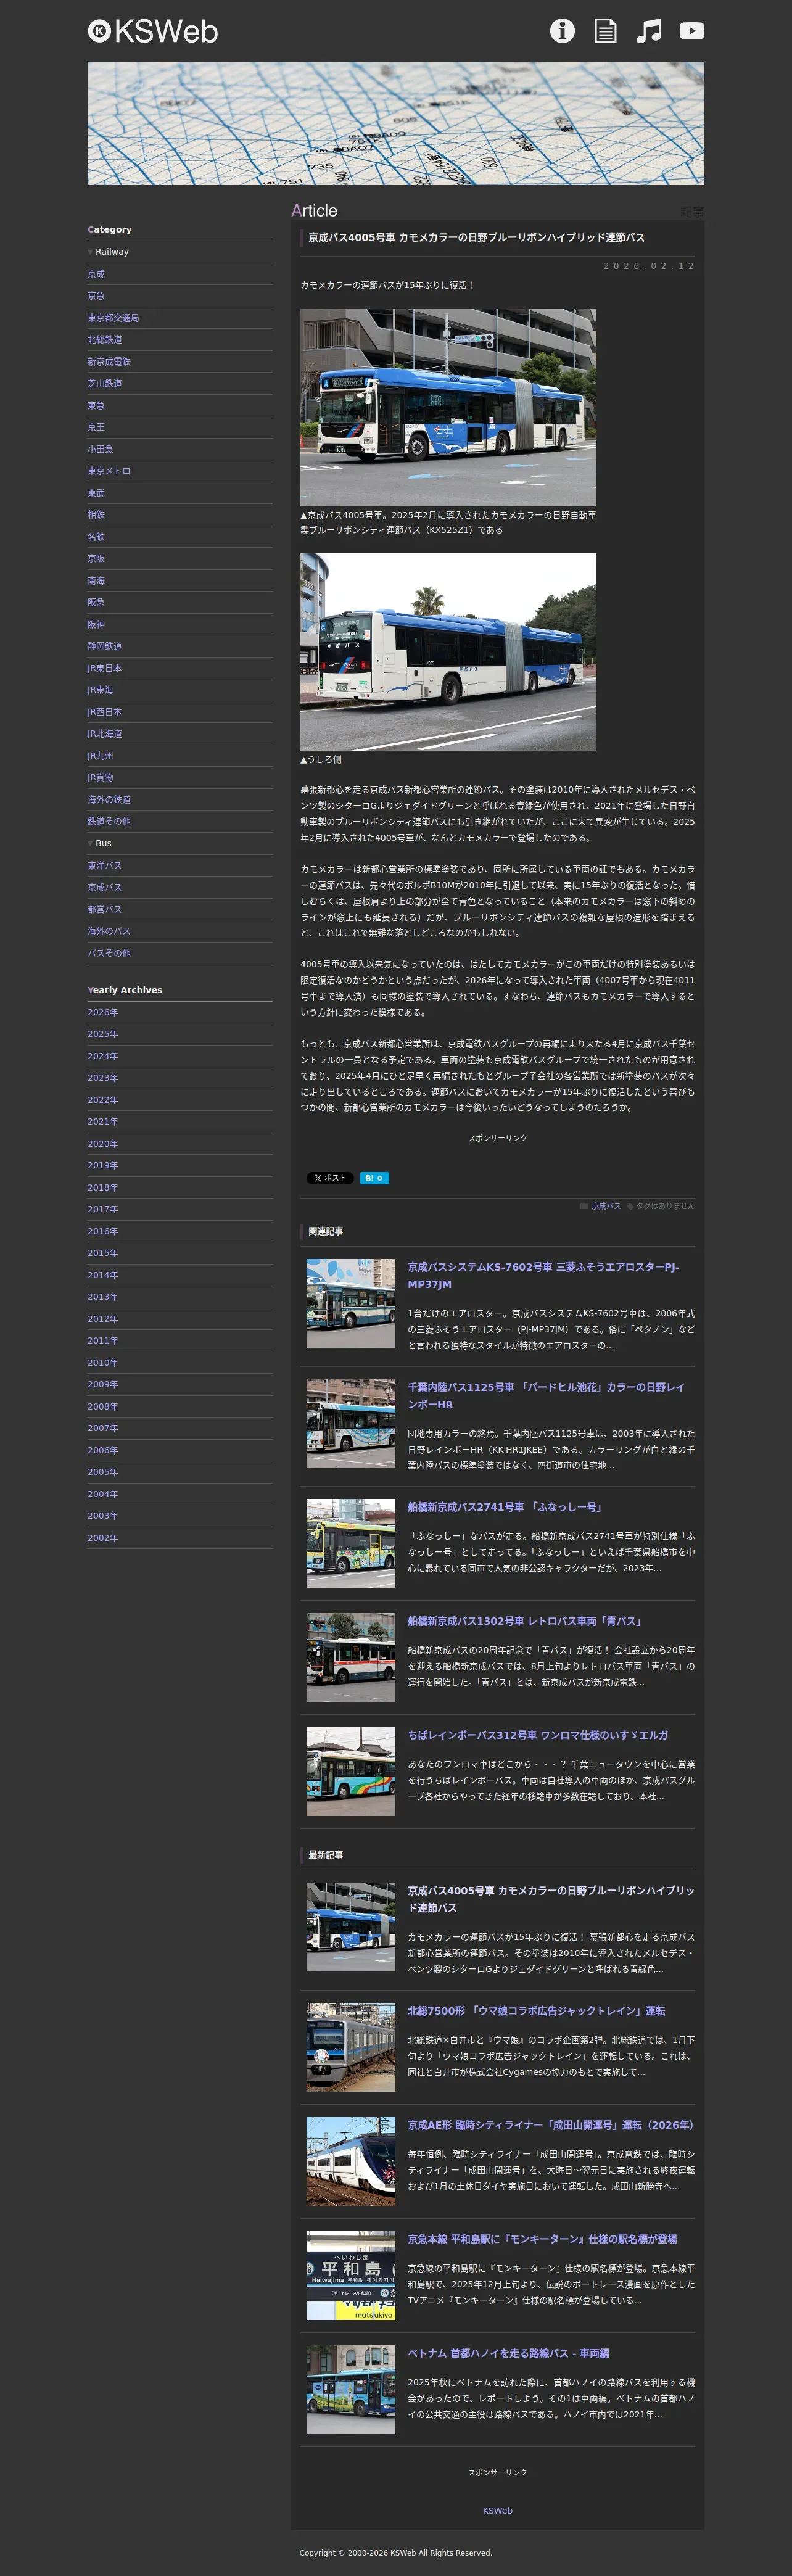Screen dimensions: 792x2576
Task: Collapse the Bus category group
Action: click(100, 844)
